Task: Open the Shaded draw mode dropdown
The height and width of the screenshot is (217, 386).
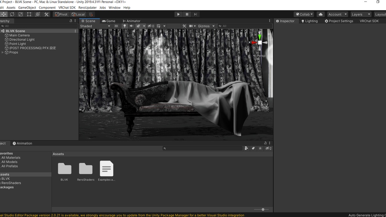Action: (95, 26)
